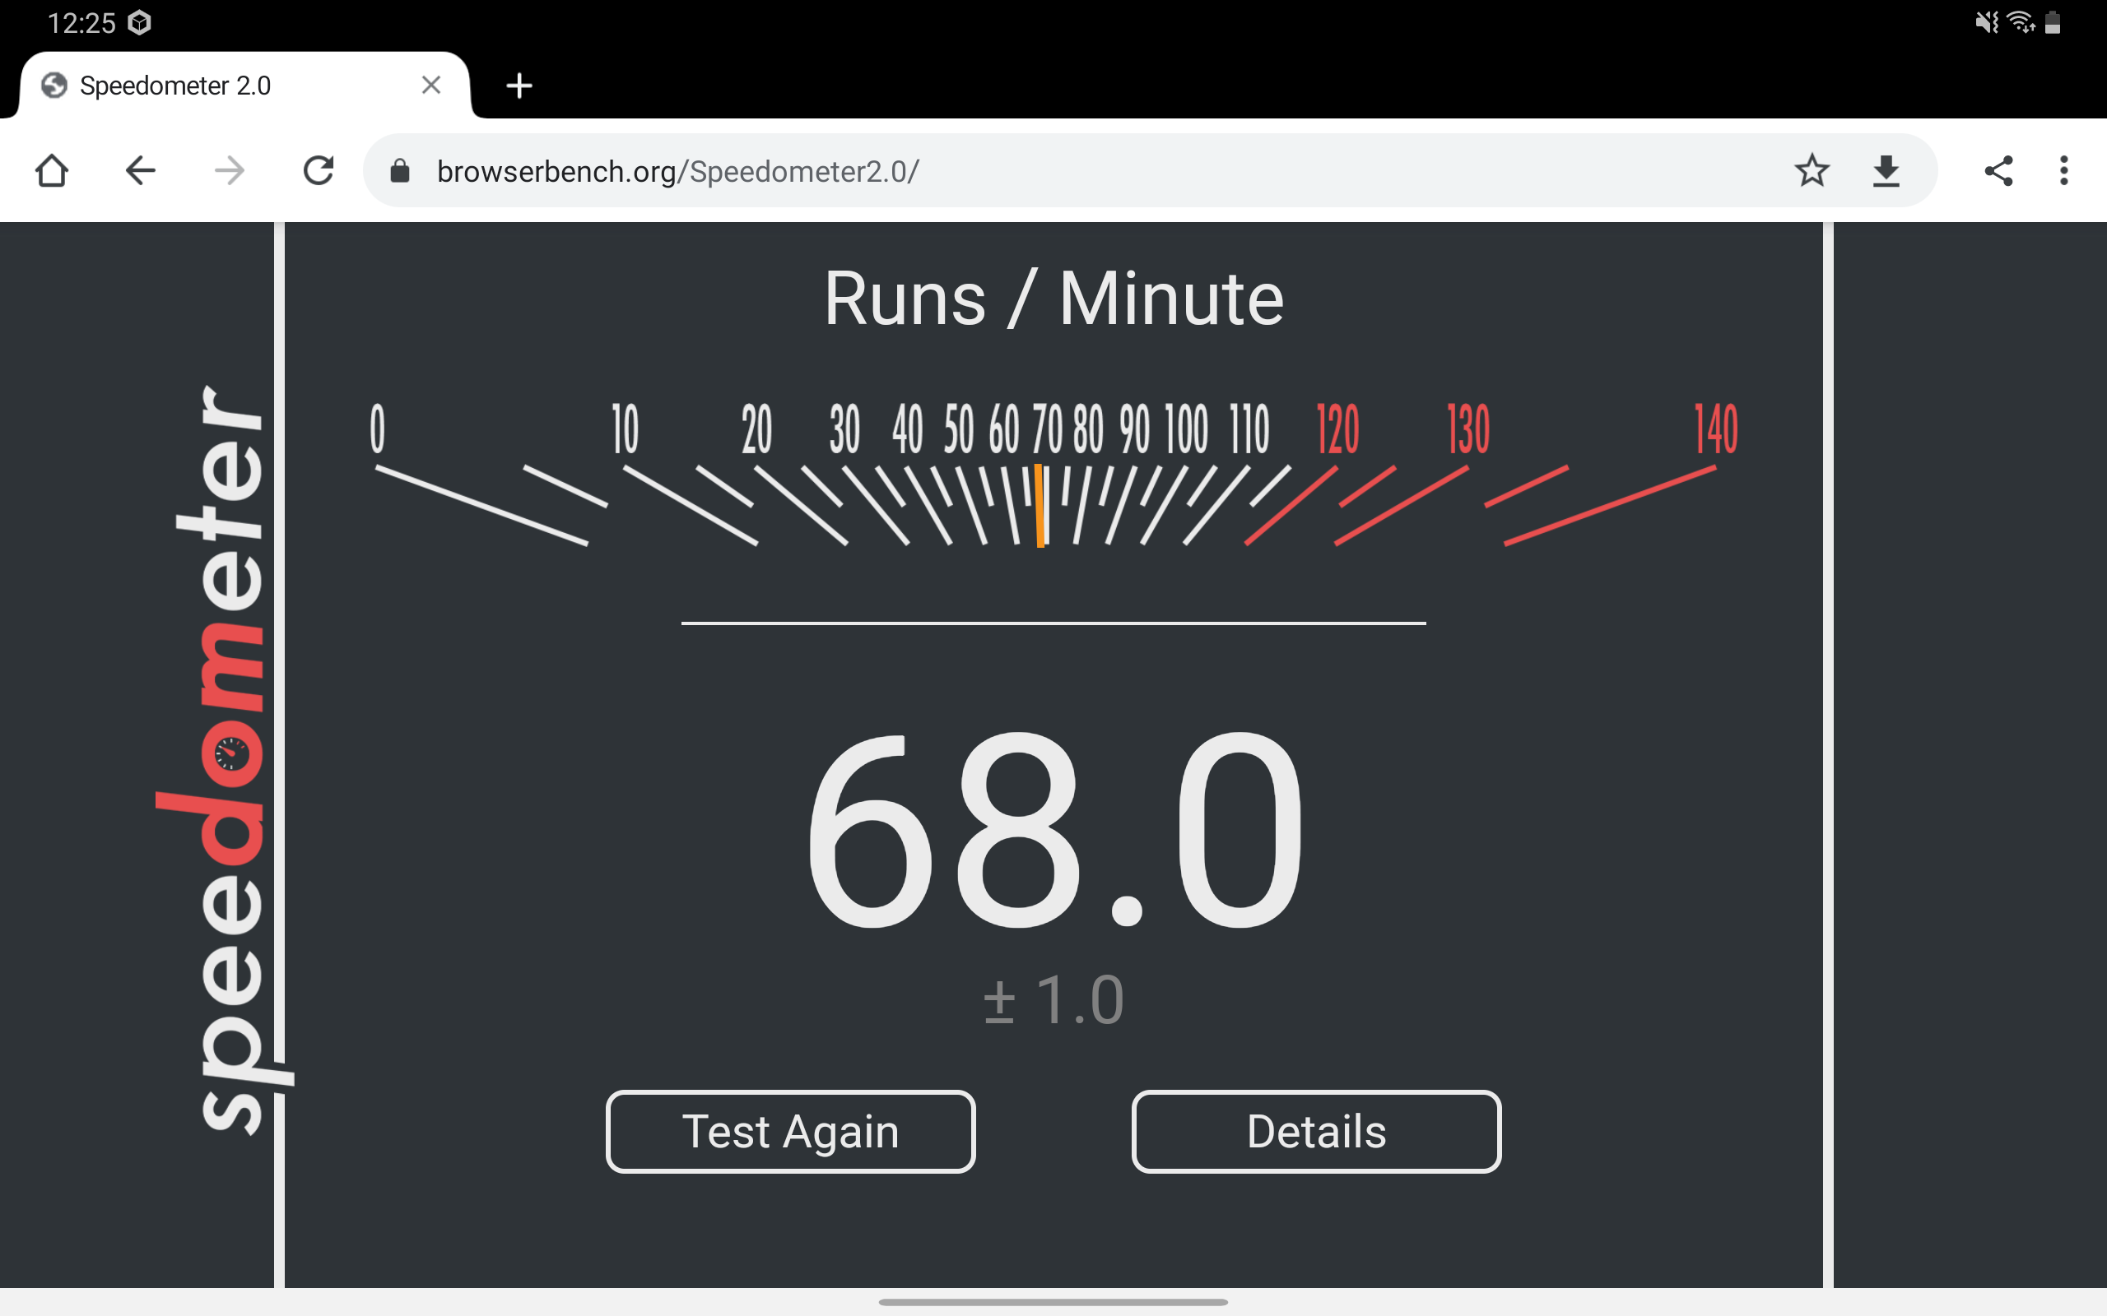Screen dimensions: 2107x1316
Task: Click the forward navigation arrow
Action: coord(229,170)
